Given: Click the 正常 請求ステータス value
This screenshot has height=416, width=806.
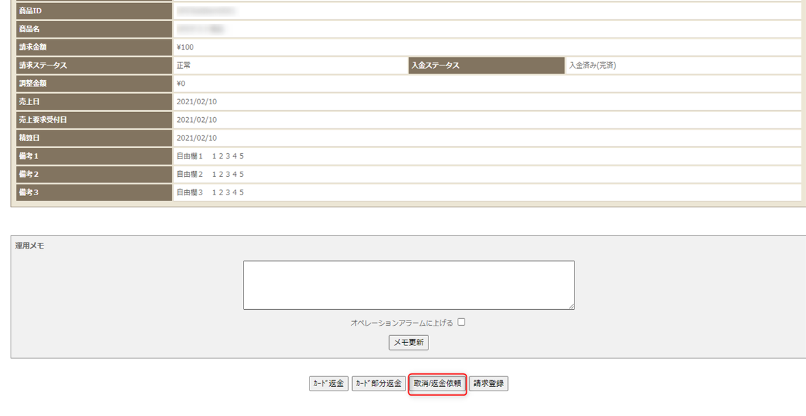Looking at the screenshot, I should [x=184, y=65].
